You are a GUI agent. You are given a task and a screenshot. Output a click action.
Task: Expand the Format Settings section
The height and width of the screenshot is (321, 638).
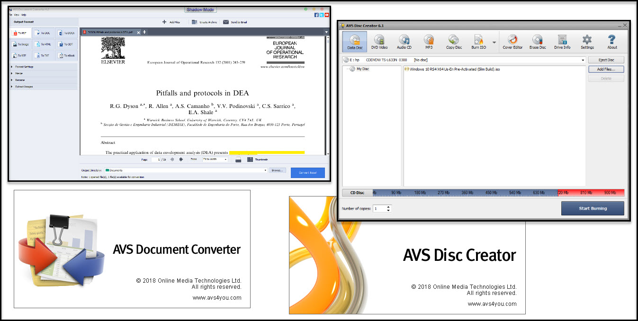tap(44, 67)
